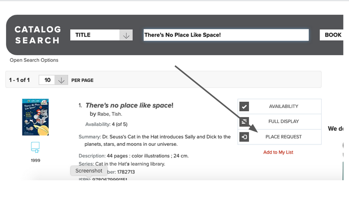Click the catalog search text field
The image size is (349, 198).
[x=226, y=35]
